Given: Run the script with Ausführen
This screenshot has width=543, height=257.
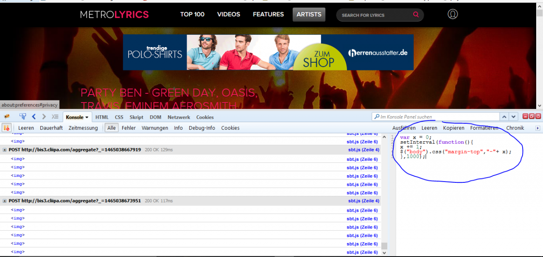Looking at the screenshot, I should tap(404, 128).
